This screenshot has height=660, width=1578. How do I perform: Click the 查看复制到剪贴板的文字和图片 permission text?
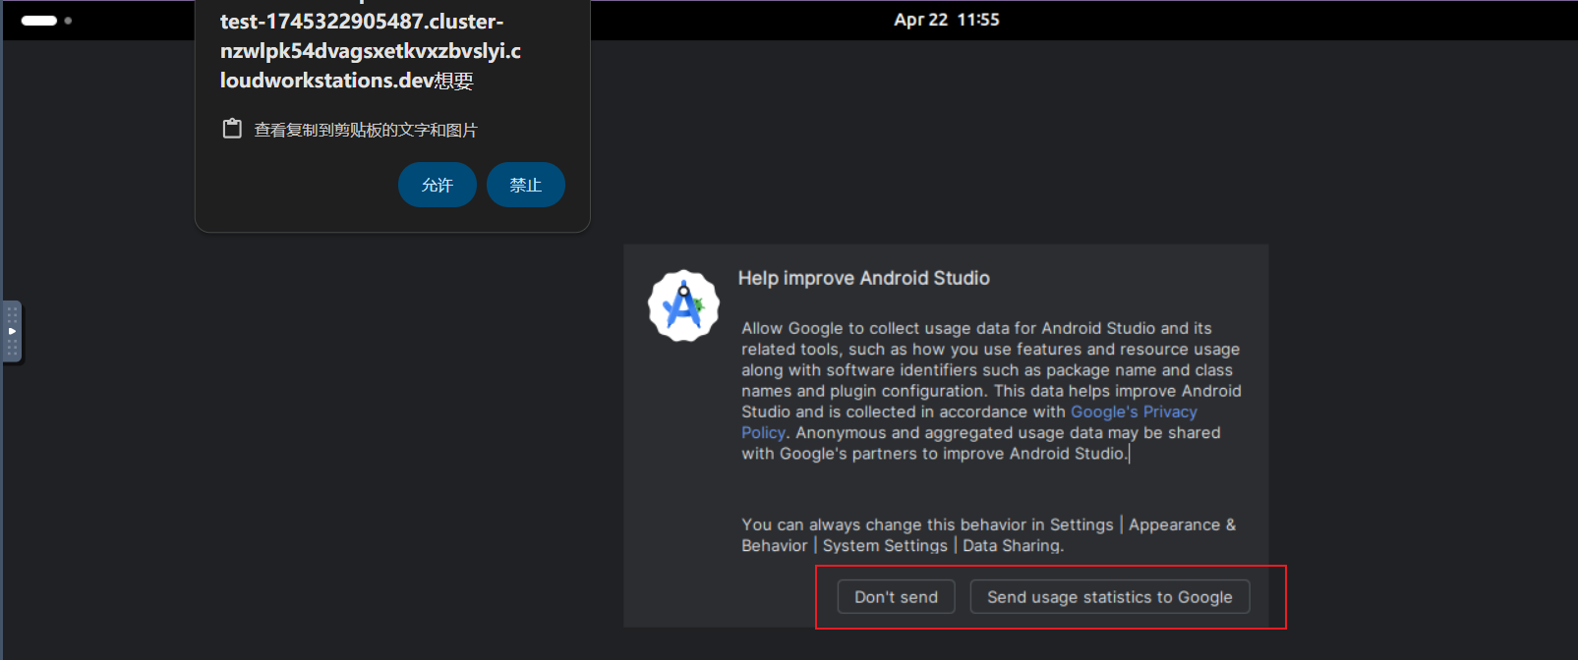click(366, 130)
